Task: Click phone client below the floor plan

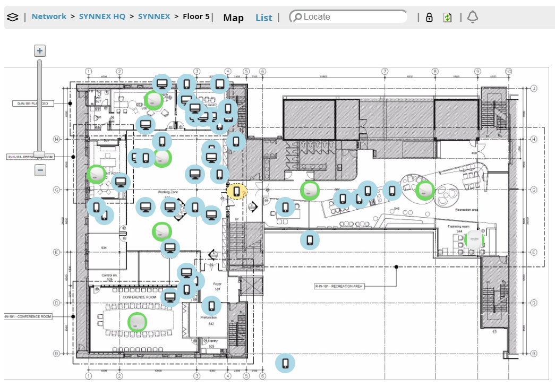Action: 285,363
